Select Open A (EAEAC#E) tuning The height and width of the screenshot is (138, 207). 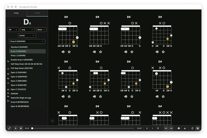(27, 85)
